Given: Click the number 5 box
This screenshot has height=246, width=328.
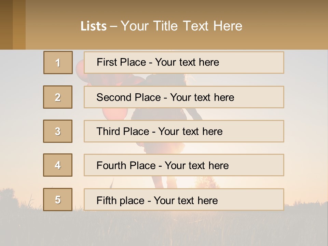Looking at the screenshot, I should pyautogui.click(x=58, y=200).
